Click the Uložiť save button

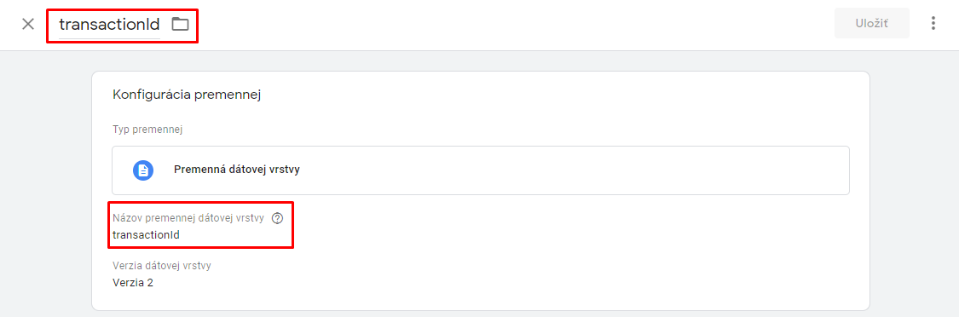(x=871, y=23)
